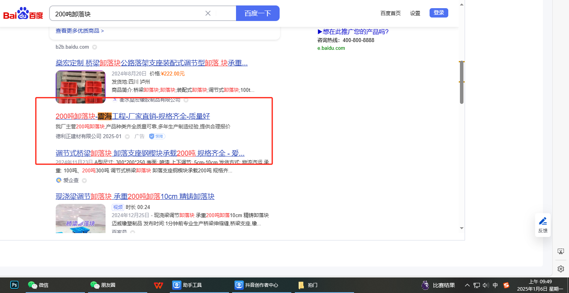The height and width of the screenshot is (293, 569).
Task: Open the 200吨卸落块-震海工程 ad link
Action: click(x=133, y=116)
